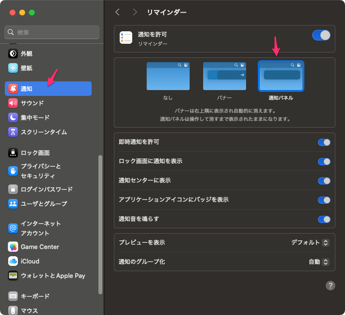345x315 pixels.
Task: Choose the バナー notification style thumbnail
Action: (x=221, y=76)
